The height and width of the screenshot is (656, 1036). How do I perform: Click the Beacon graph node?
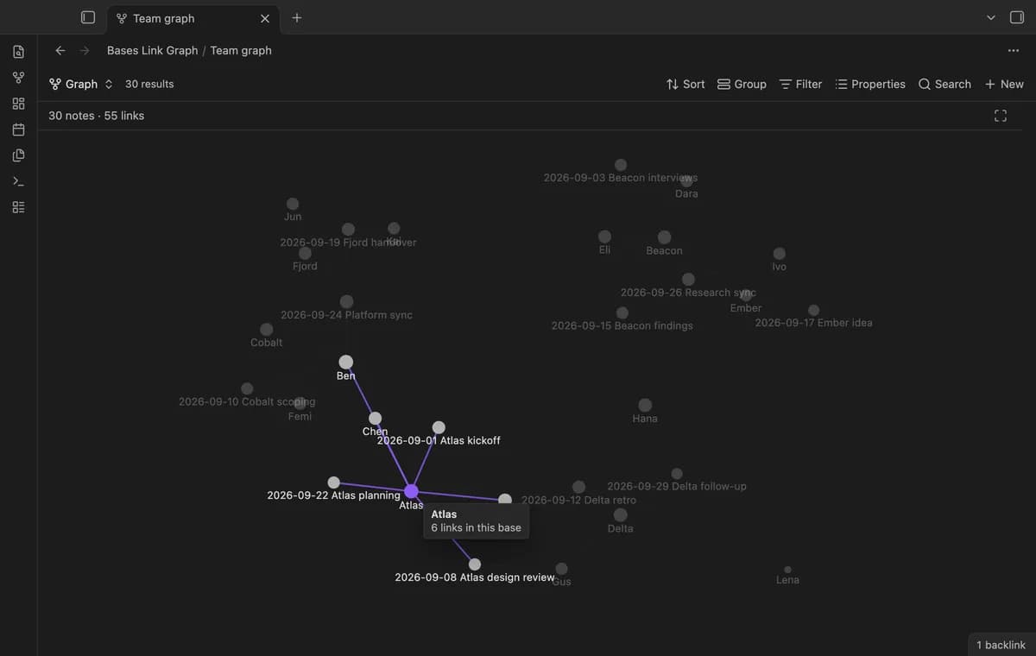point(664,237)
